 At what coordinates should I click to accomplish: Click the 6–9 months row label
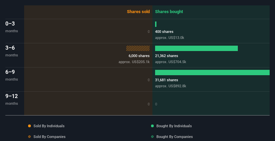[12, 75]
